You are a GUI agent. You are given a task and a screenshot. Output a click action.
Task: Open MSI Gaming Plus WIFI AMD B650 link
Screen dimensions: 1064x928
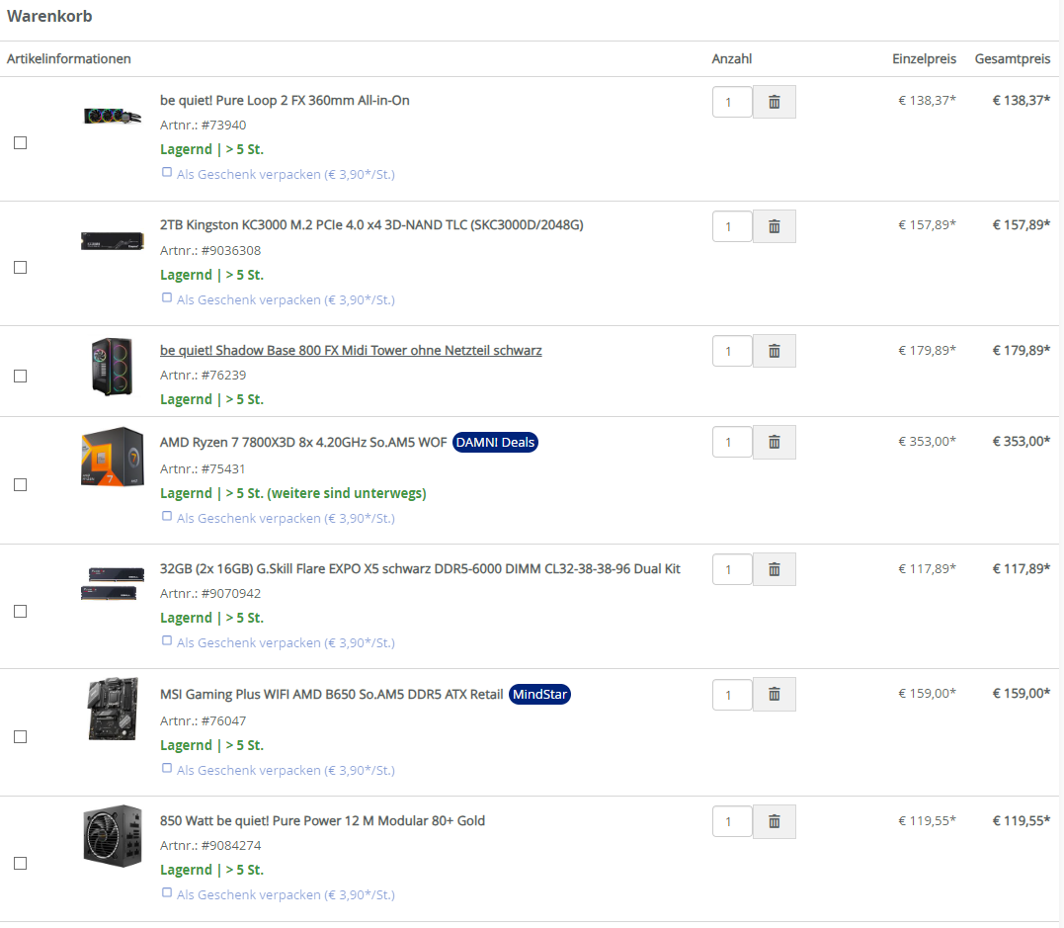pyautogui.click(x=331, y=695)
